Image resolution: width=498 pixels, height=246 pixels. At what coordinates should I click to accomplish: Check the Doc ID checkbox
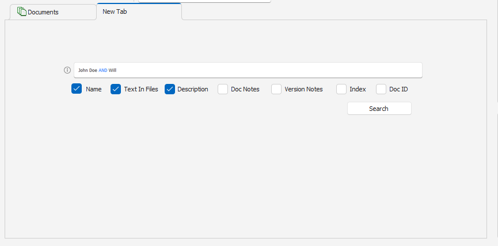(x=381, y=89)
